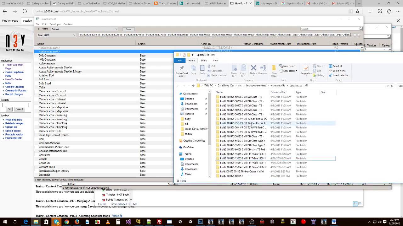Image resolution: width=403 pixels, height=226 pixels.
Task: Click the Copy icon in Explorer ribbon
Action: coord(193,70)
